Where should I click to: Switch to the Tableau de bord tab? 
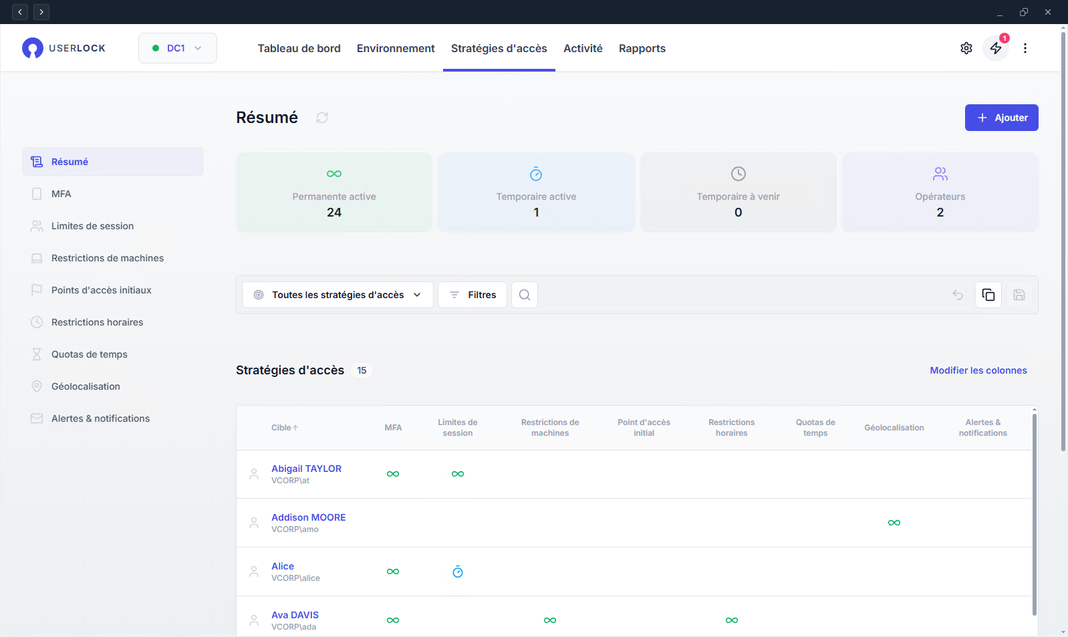tap(299, 48)
